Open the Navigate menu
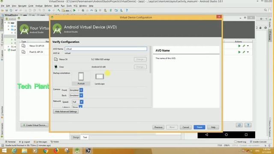The width and height of the screenshot is (274, 154). click(22, 6)
